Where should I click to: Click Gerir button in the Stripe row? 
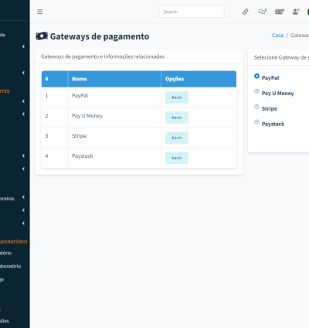point(177,138)
